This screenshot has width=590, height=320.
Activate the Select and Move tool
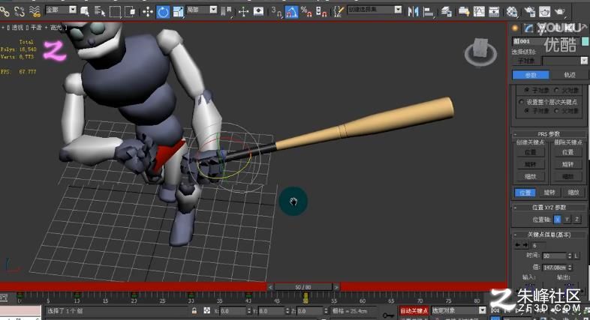(x=147, y=12)
